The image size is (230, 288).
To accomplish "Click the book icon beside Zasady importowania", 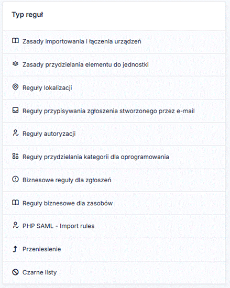I will coord(15,41).
